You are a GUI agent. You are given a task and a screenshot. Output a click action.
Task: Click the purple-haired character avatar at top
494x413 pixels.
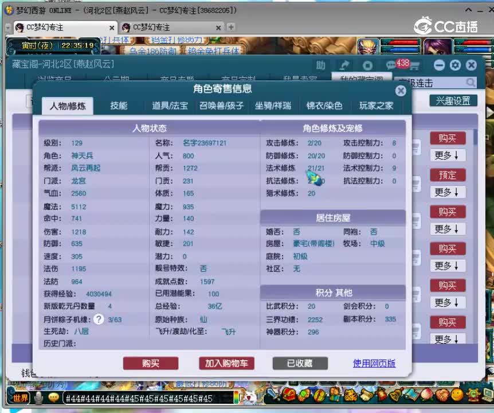coord(438,46)
